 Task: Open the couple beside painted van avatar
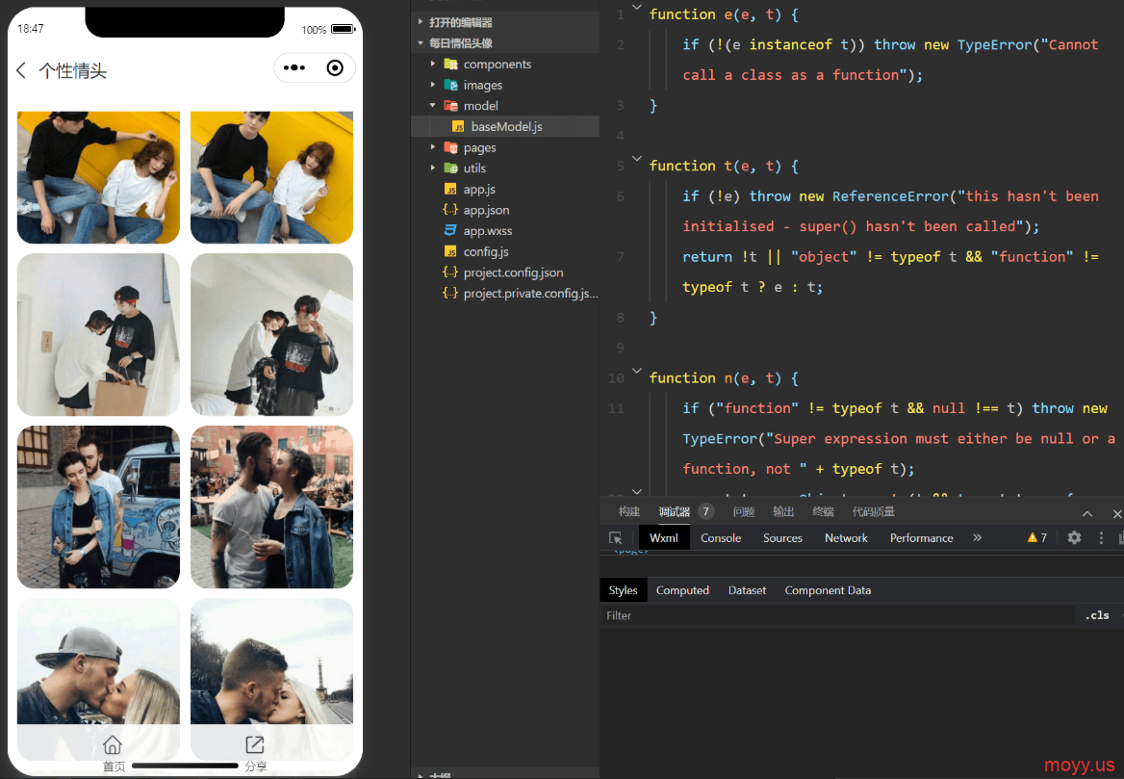pos(98,507)
